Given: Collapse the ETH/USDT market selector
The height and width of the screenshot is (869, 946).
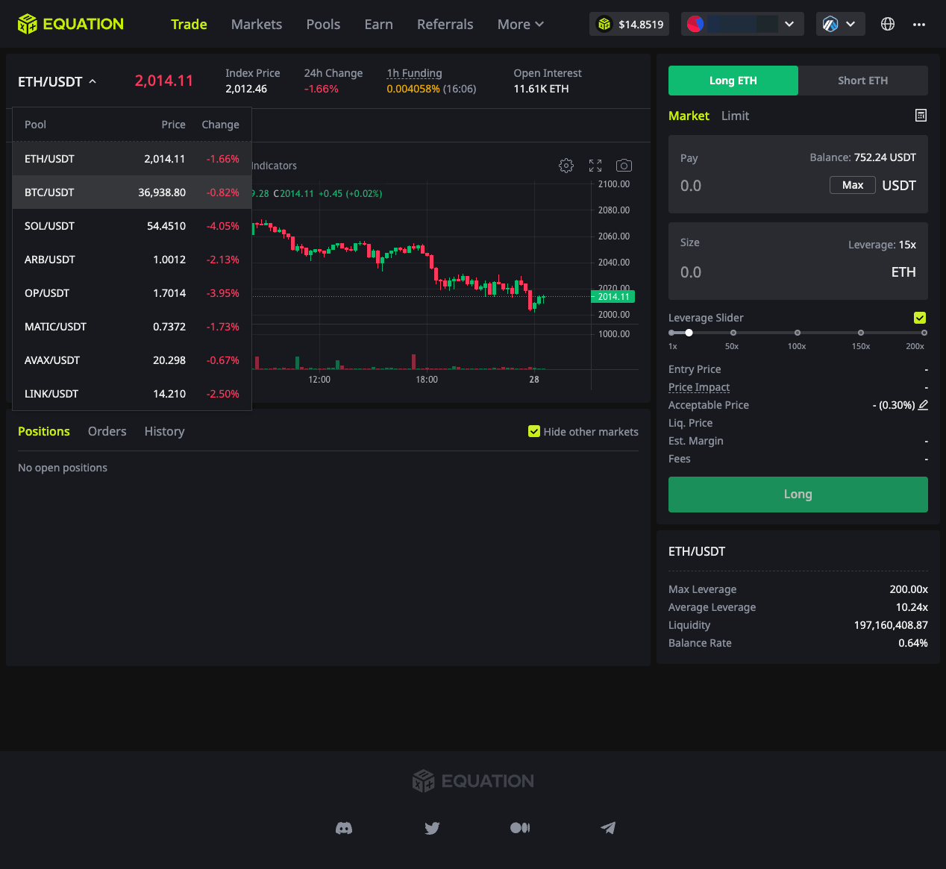Looking at the screenshot, I should 57,81.
